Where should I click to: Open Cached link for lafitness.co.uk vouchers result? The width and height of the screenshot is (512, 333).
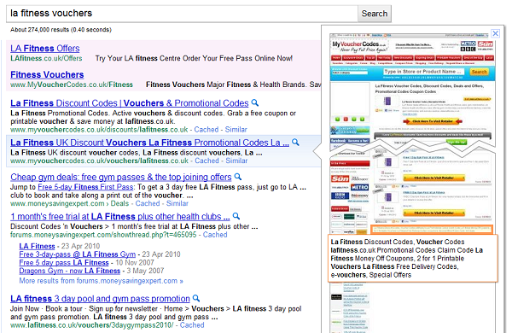tap(192, 325)
